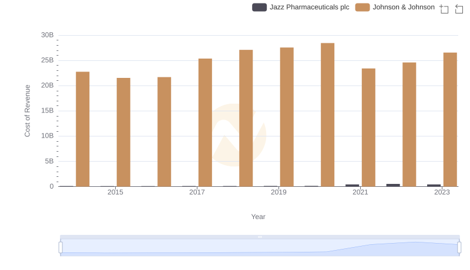Viewport: 470px width, 270px height.
Task: Click Jazz Pharmaceuticals dark legend swatch
Action: pyautogui.click(x=259, y=7)
